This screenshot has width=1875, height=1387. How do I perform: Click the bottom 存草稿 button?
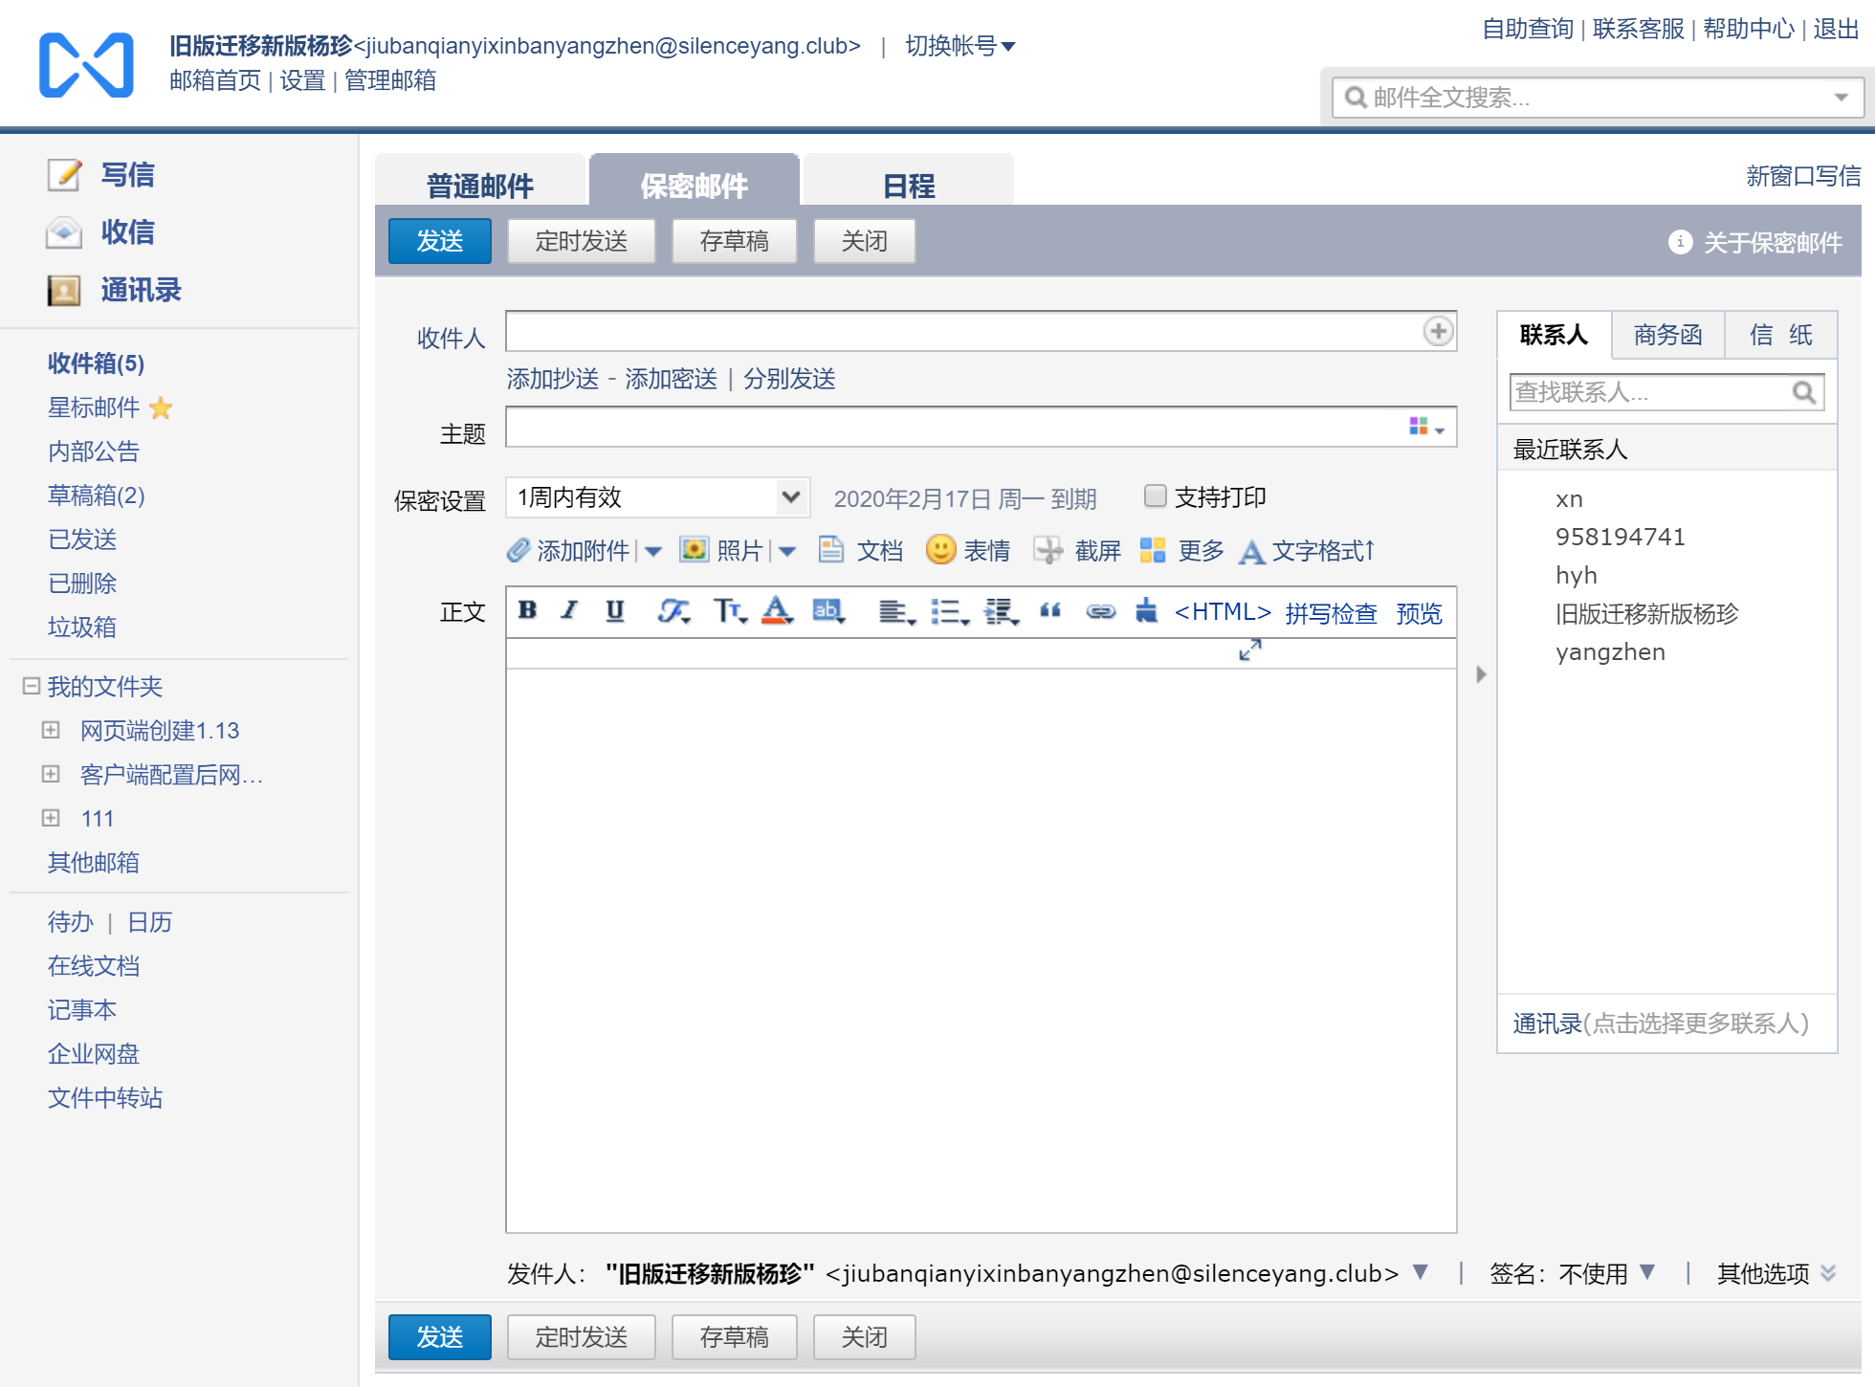735,1337
